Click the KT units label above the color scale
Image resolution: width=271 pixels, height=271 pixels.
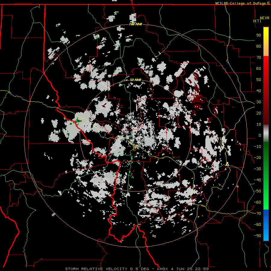(x=257, y=21)
